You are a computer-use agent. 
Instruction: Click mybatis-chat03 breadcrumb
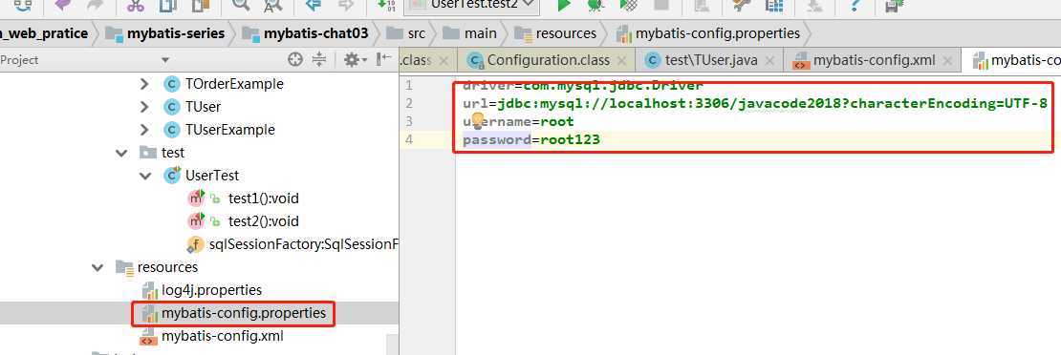(x=305, y=33)
